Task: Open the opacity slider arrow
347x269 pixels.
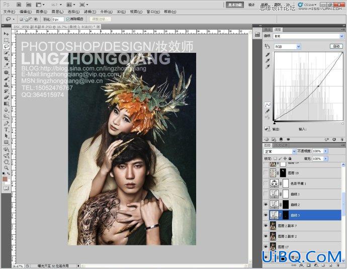Action: [325, 151]
